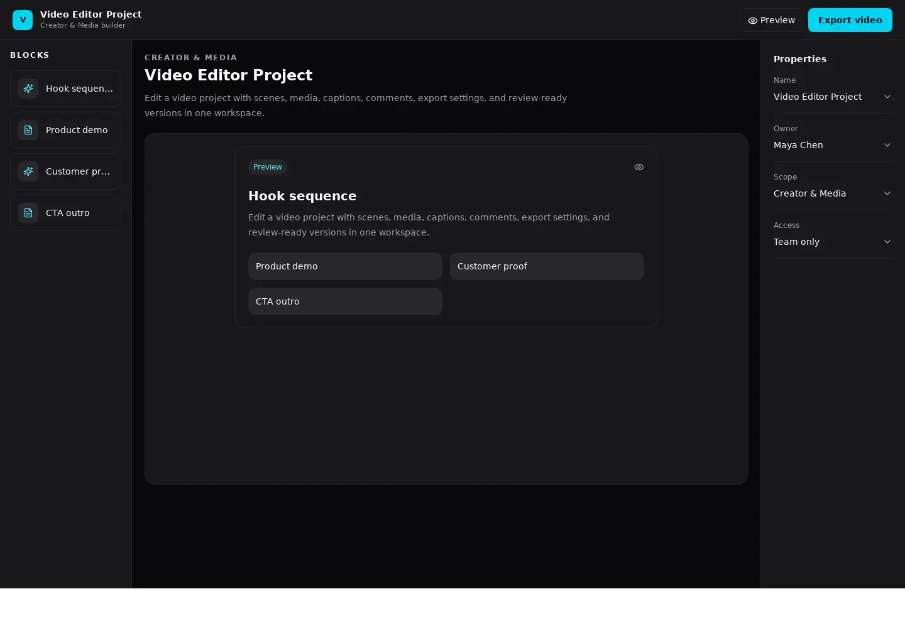
Task: Click the Hook sequence card heading
Action: (302, 196)
